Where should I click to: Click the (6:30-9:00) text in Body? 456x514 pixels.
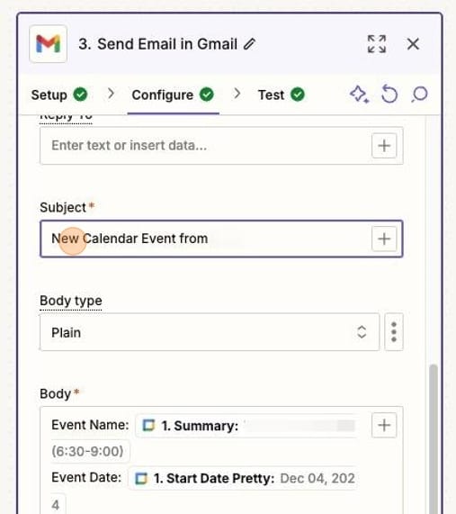coord(87,451)
